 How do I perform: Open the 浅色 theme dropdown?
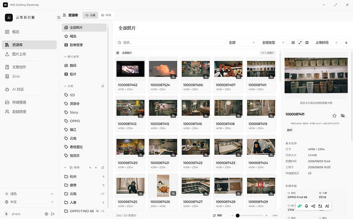(x=29, y=193)
